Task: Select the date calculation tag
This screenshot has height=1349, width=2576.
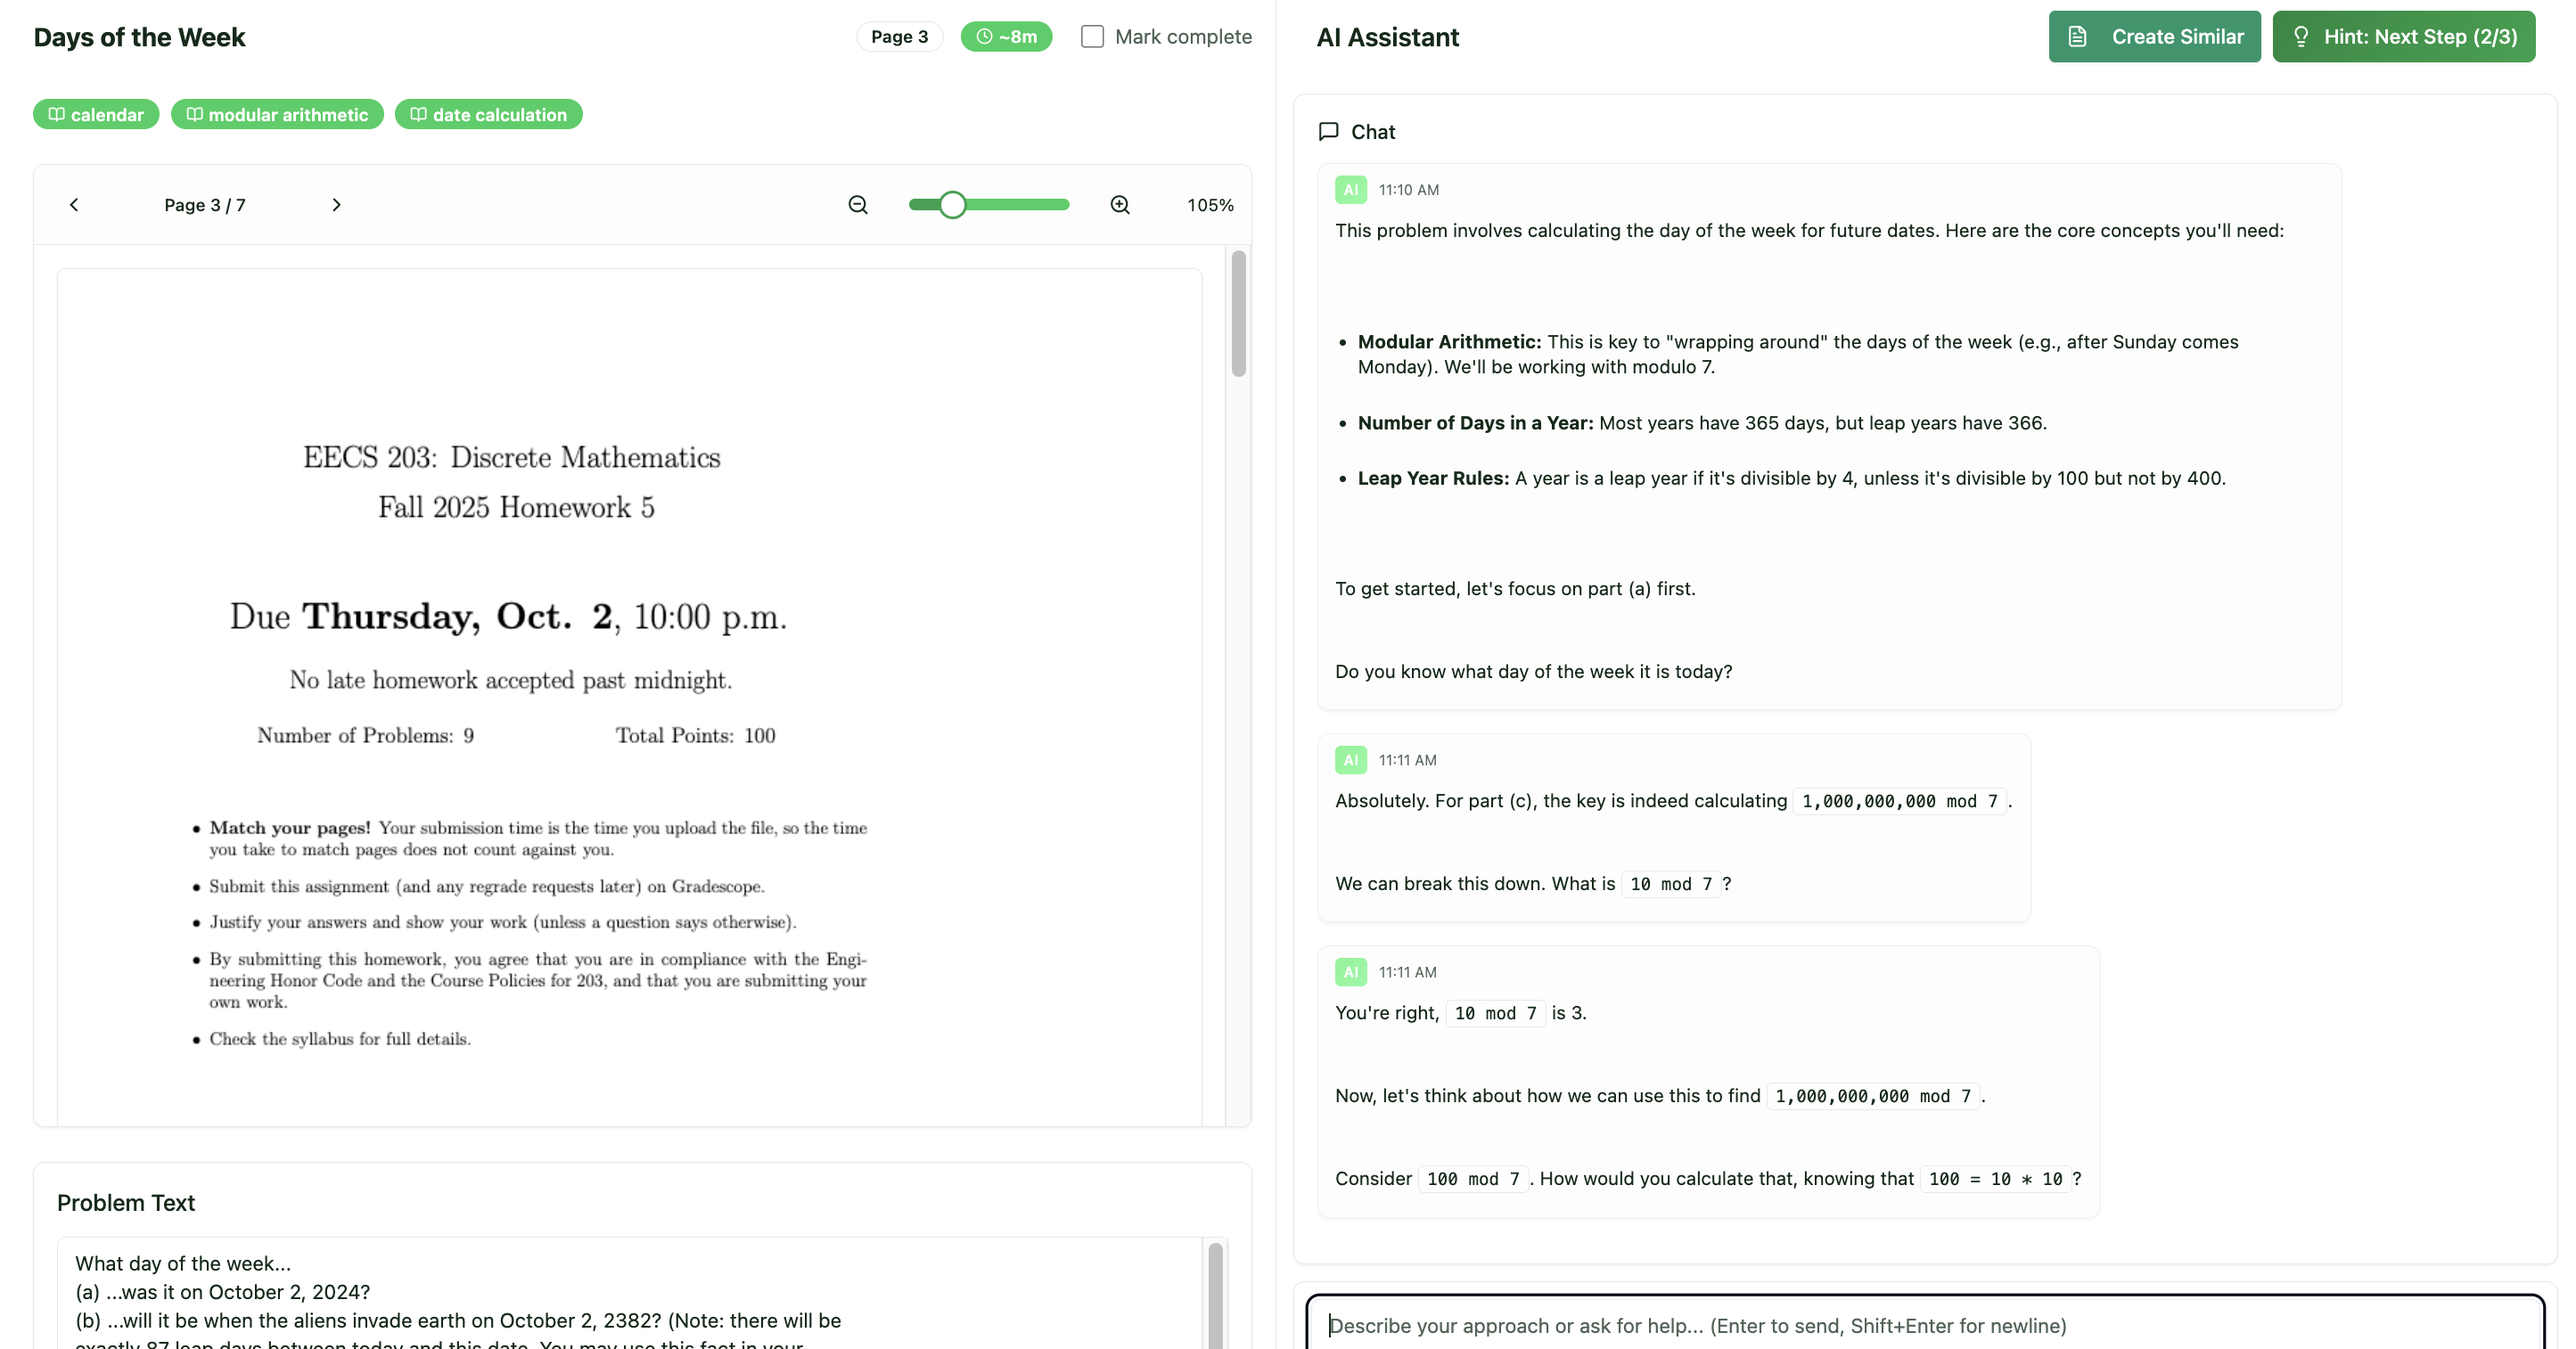Action: click(x=488, y=115)
